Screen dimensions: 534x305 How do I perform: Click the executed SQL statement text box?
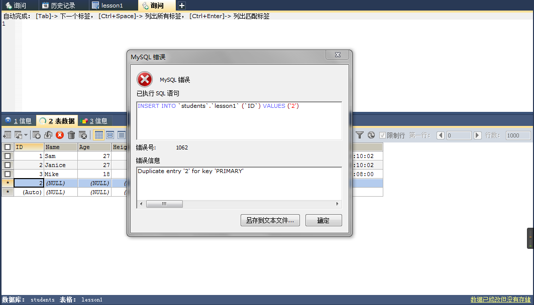pyautogui.click(x=239, y=121)
